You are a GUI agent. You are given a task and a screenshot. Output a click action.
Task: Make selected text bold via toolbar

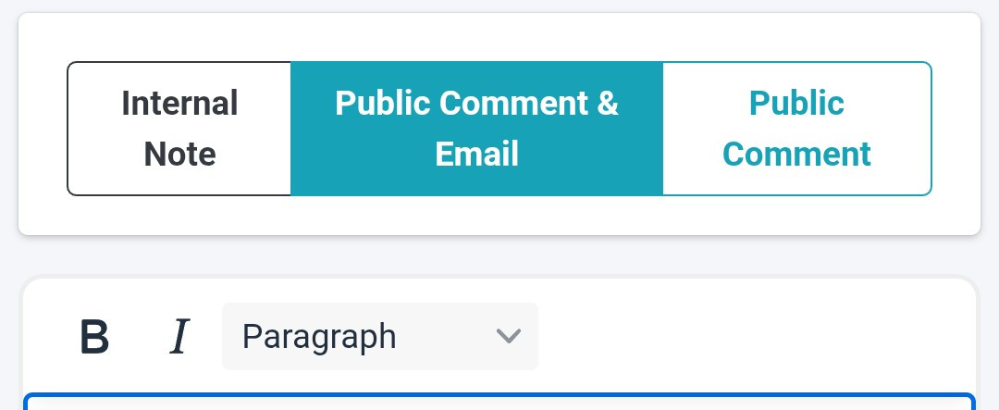[94, 337]
